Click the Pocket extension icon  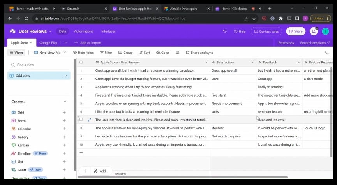click(x=264, y=18)
